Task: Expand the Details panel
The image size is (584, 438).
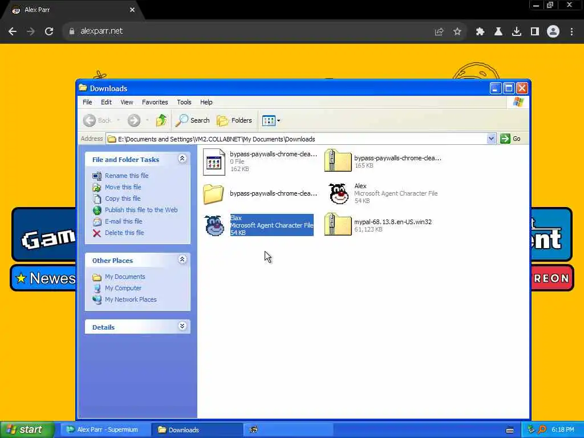Action: coord(182,326)
